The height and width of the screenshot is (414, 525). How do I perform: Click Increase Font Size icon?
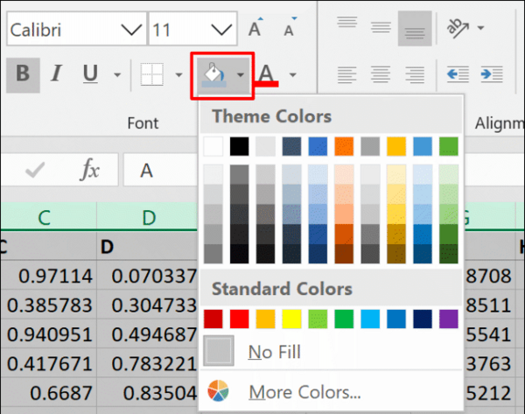click(x=255, y=27)
